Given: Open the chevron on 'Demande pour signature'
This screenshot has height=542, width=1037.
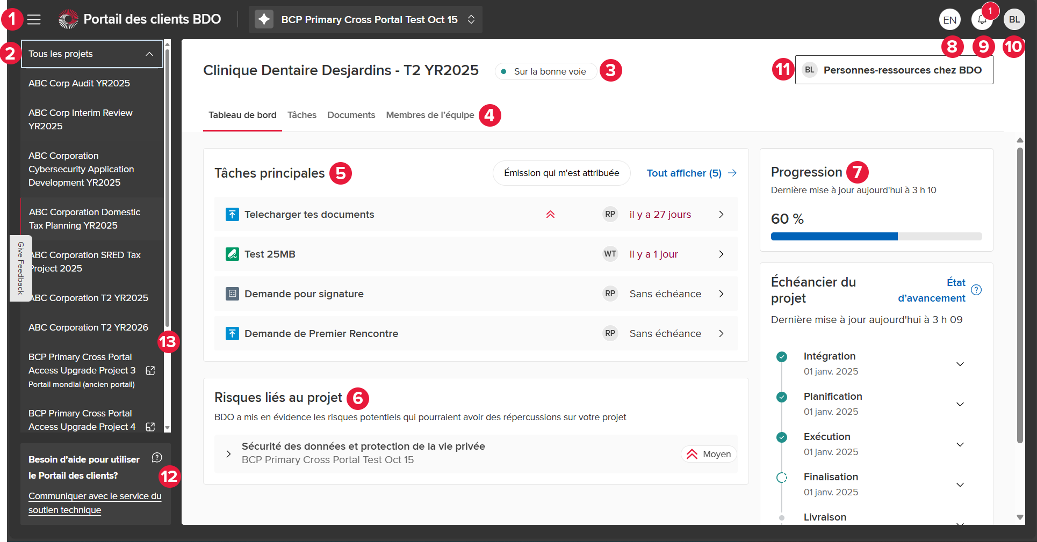Looking at the screenshot, I should point(721,294).
